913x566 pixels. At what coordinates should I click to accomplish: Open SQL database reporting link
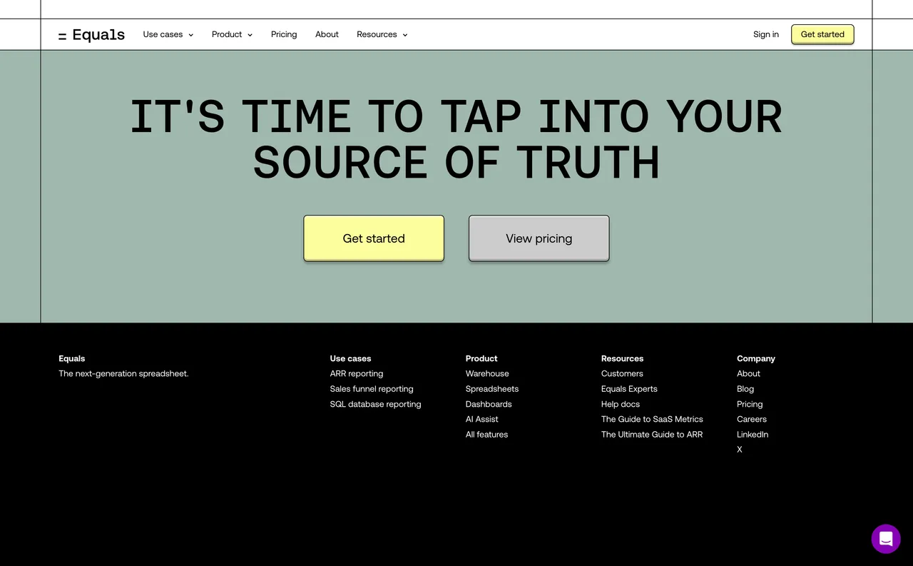click(375, 404)
